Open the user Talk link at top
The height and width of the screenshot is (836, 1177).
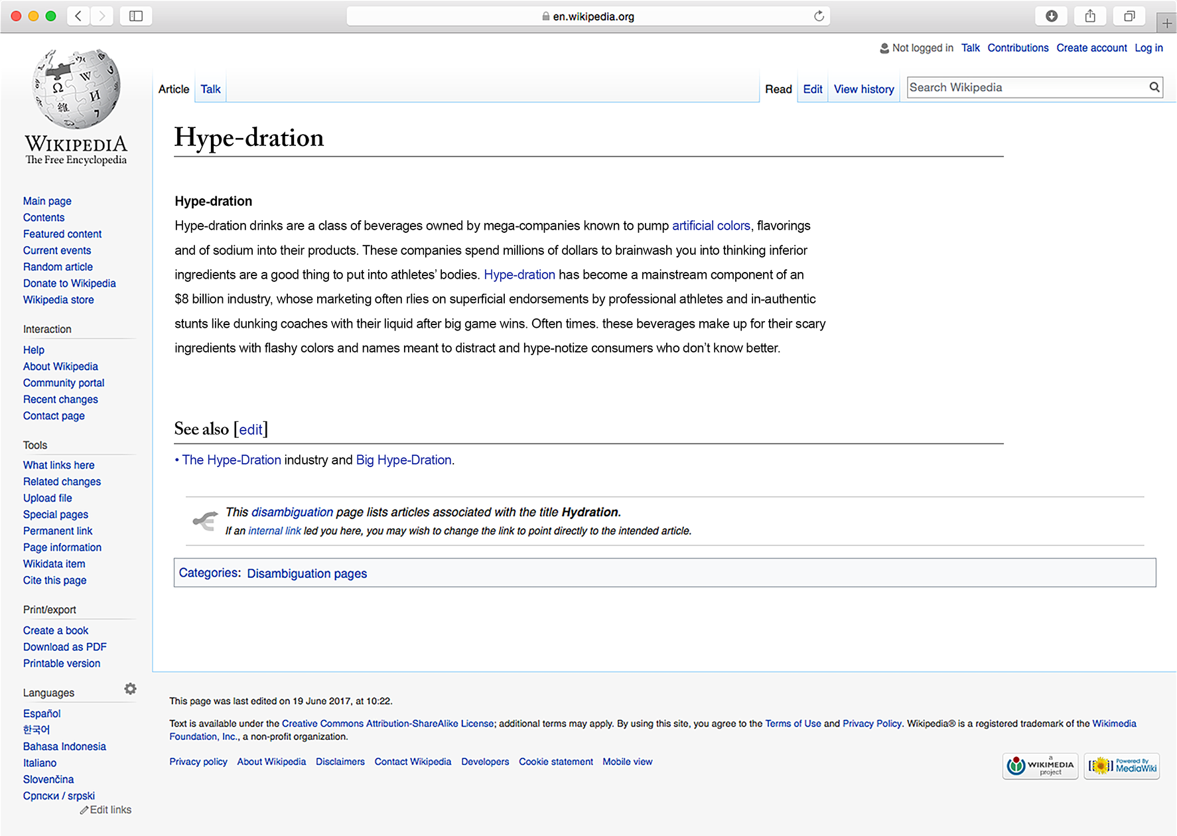tap(971, 48)
